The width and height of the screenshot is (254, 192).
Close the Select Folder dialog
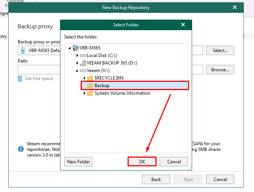click(183, 25)
